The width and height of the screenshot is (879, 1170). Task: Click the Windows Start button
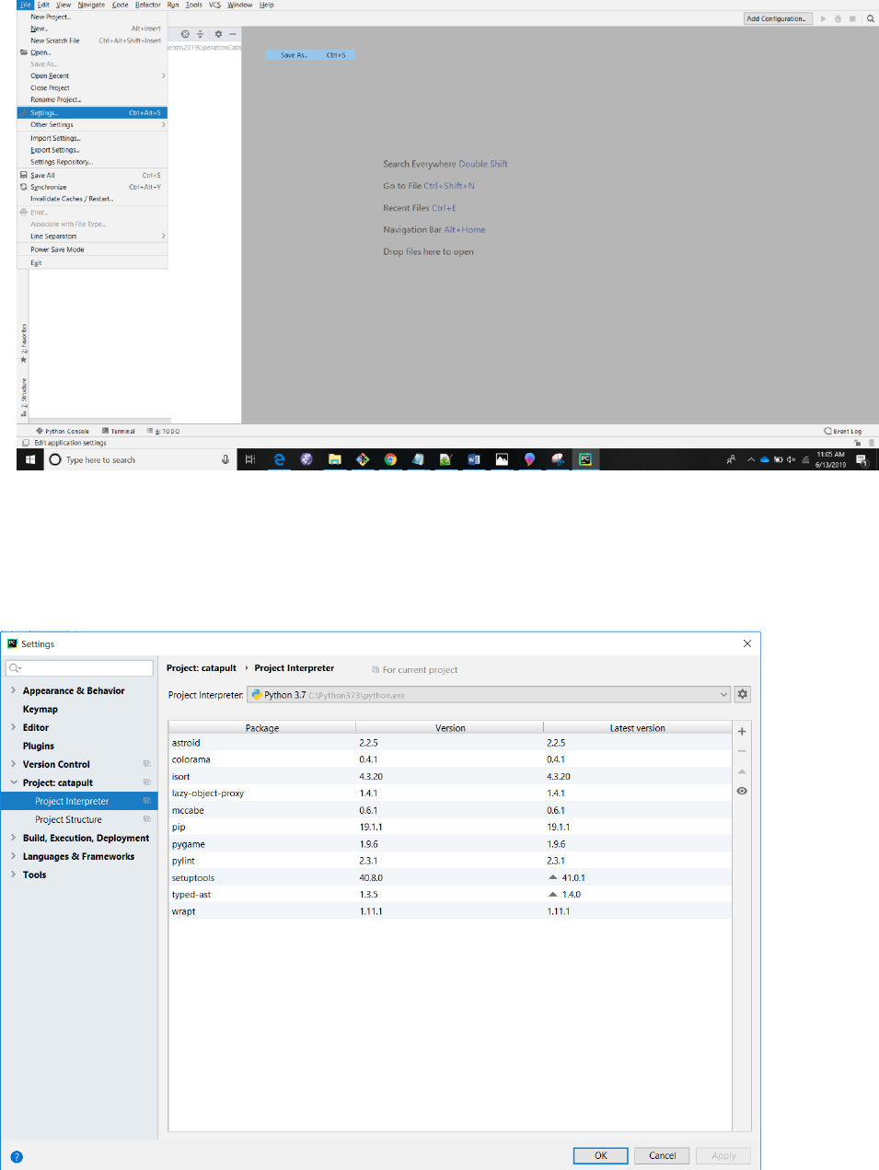[x=30, y=459]
